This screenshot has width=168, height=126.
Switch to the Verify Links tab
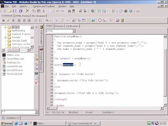72,26
